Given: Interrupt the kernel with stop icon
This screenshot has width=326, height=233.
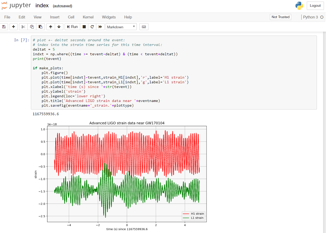Looking at the screenshot, I should (x=84, y=27).
